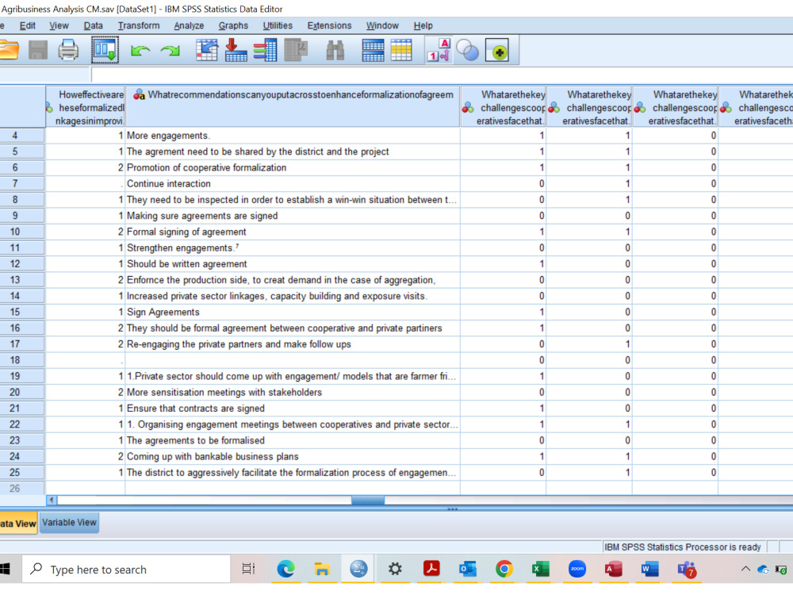793x595 pixels.
Task: Open the Help menu
Action: 423,25
